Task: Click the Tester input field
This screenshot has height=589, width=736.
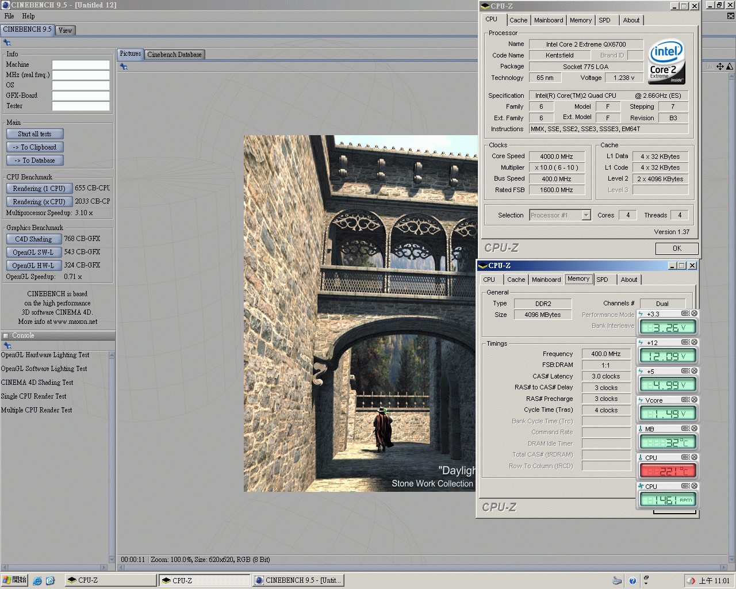Action: tap(81, 106)
